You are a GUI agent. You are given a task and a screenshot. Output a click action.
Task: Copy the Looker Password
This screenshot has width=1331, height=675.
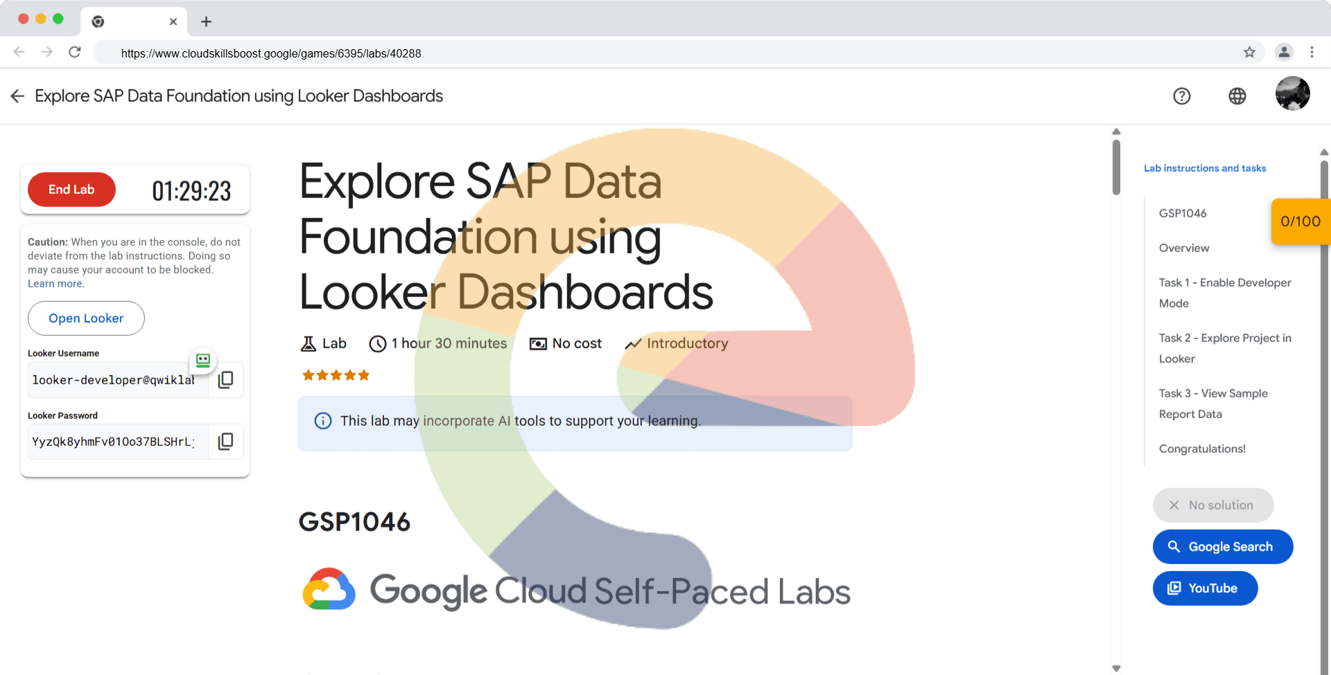(226, 442)
